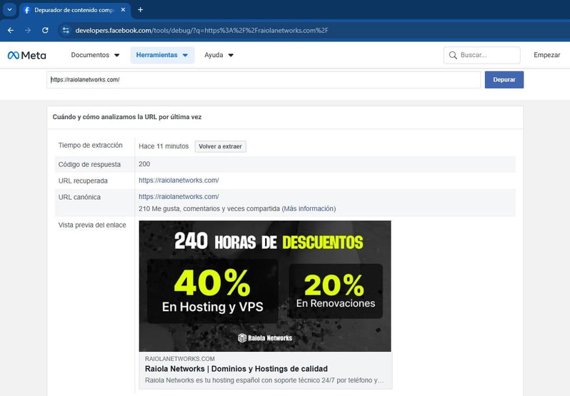570x396 pixels.
Task: Click the Meta logo
Action: point(27,55)
